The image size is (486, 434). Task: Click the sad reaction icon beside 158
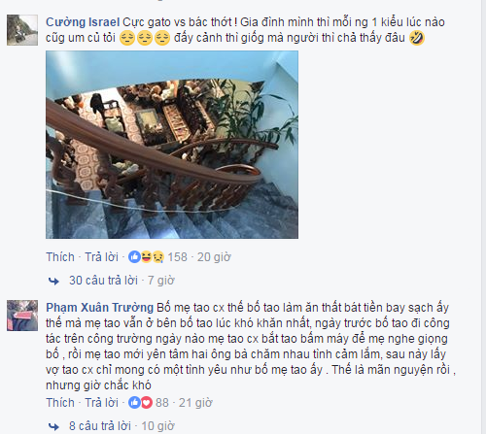pyautogui.click(x=157, y=257)
